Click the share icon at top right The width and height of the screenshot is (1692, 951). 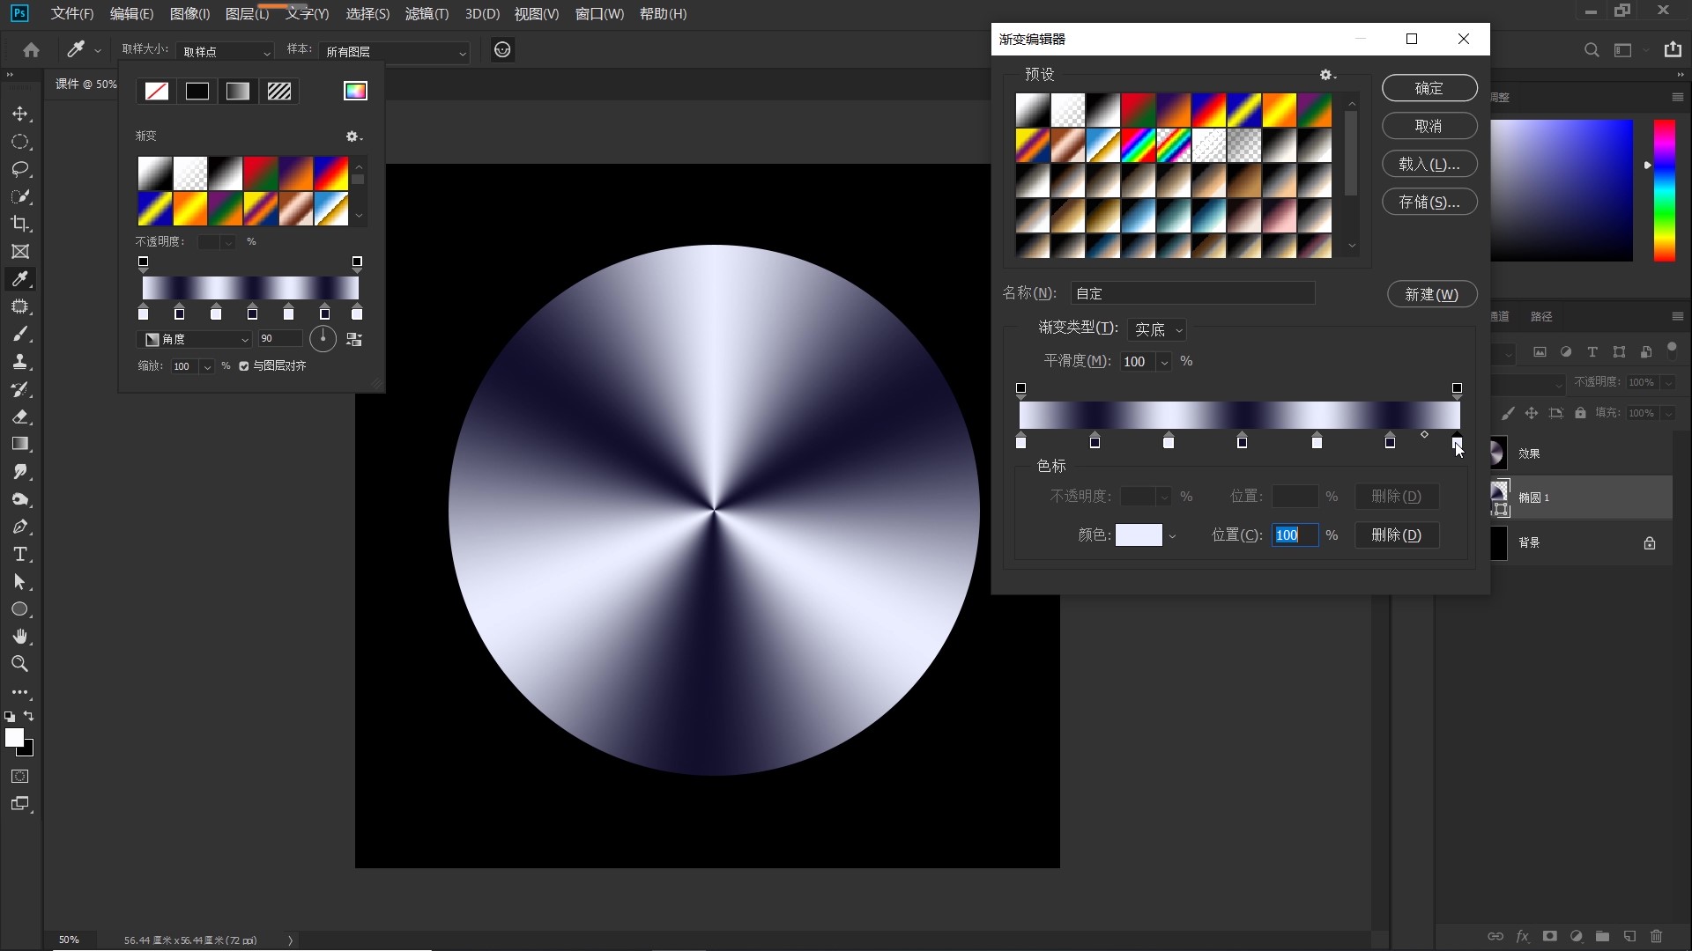1673,49
